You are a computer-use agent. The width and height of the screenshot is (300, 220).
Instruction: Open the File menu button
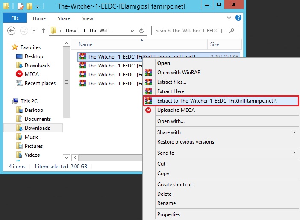pyautogui.click(x=15, y=18)
